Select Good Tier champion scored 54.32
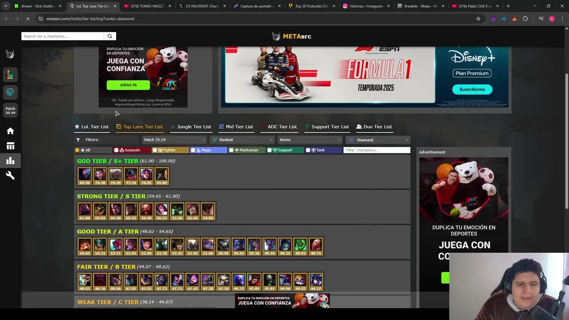The height and width of the screenshot is (320, 569). tap(100, 247)
